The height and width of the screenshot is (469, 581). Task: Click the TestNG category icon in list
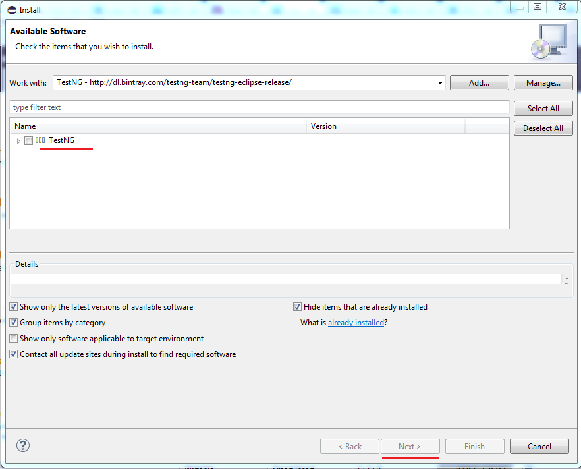coord(40,140)
